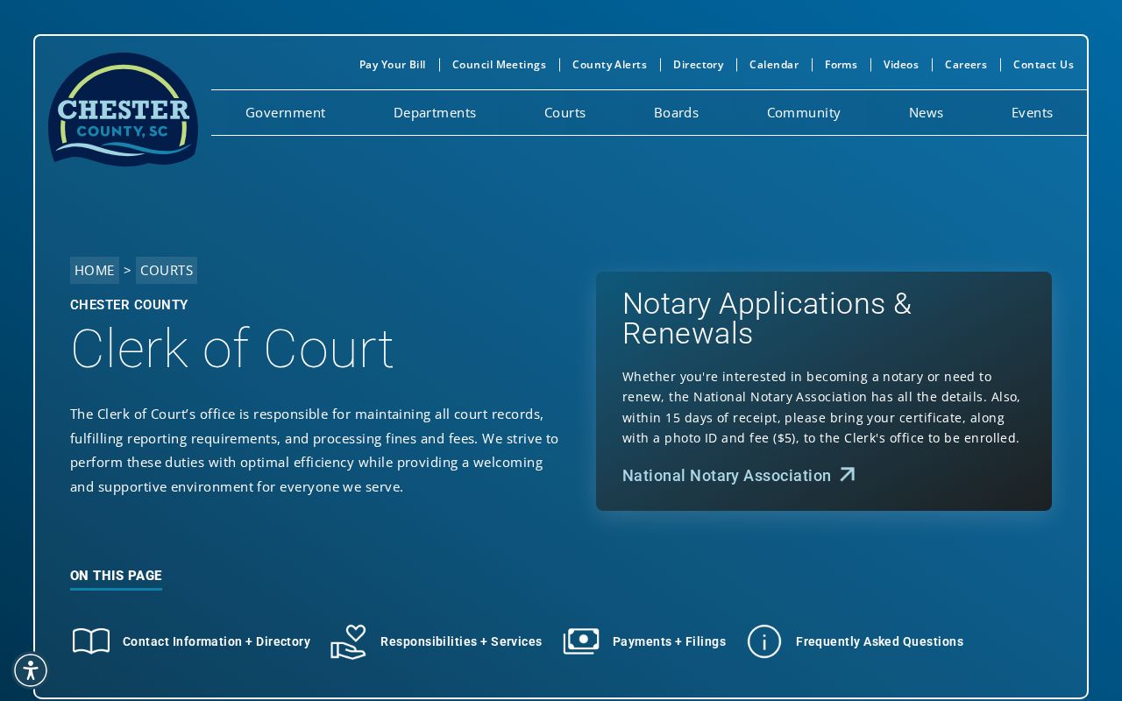This screenshot has height=701, width=1122.
Task: Go to the Forms page
Action: coord(841,65)
